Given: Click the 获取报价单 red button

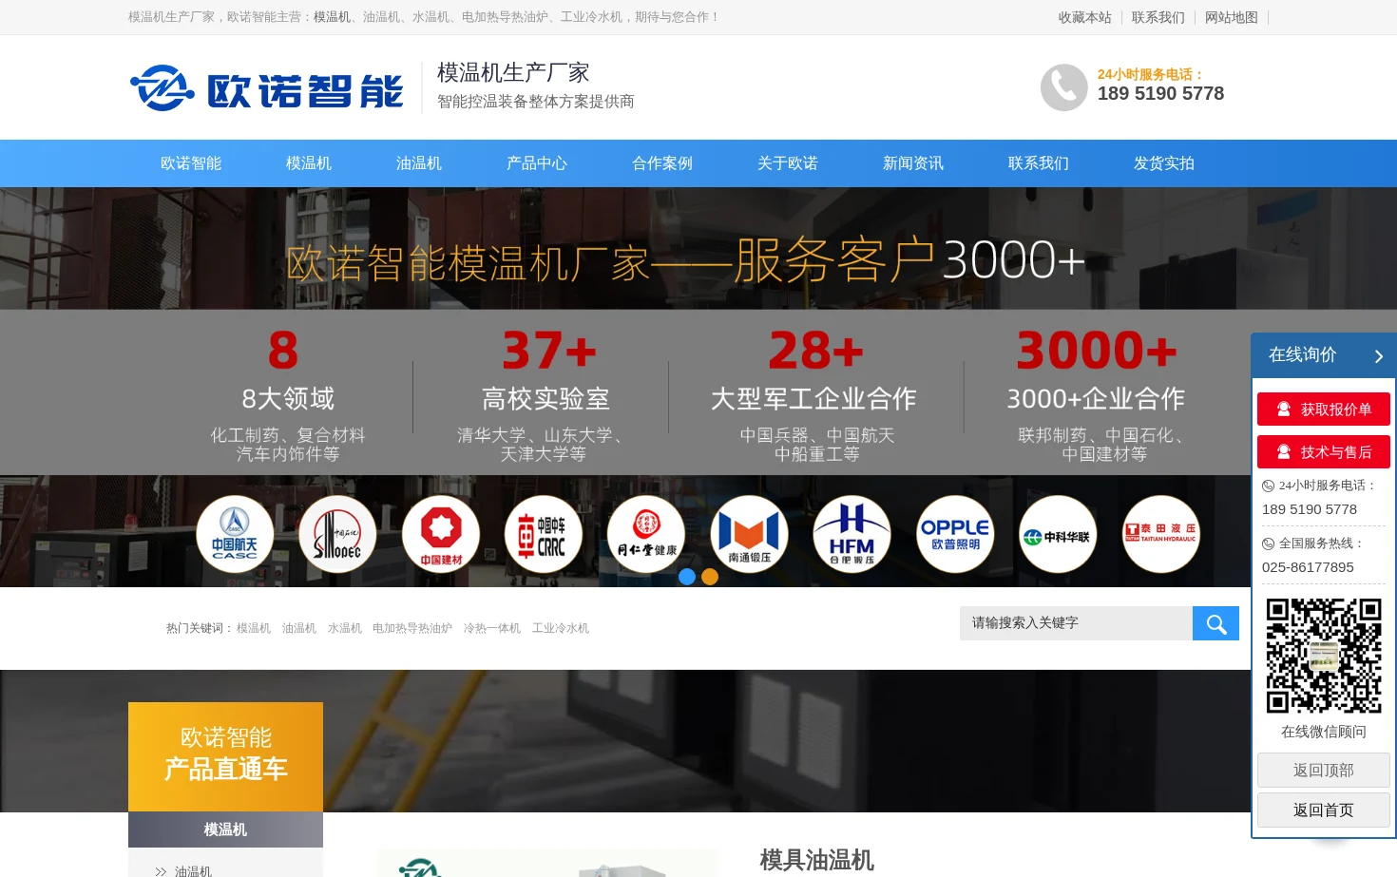Looking at the screenshot, I should click(1324, 410).
